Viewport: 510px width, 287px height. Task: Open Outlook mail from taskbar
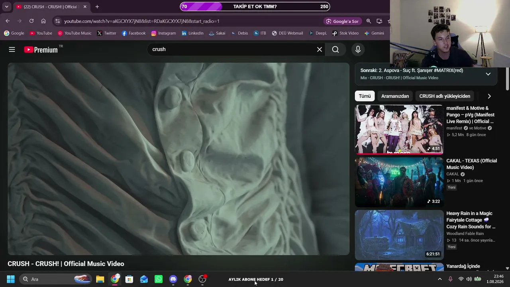pos(144,279)
